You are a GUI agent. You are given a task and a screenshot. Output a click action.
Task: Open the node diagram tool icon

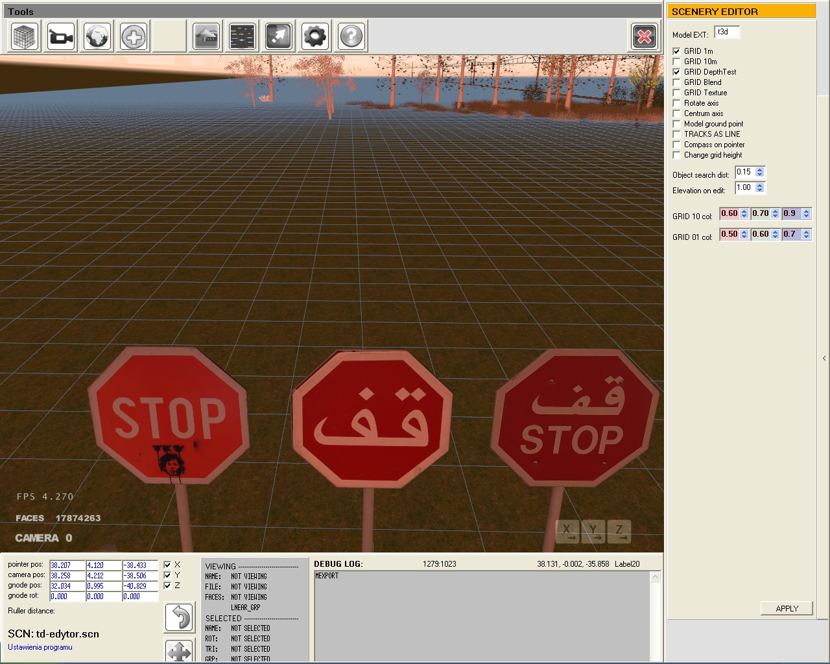click(243, 36)
